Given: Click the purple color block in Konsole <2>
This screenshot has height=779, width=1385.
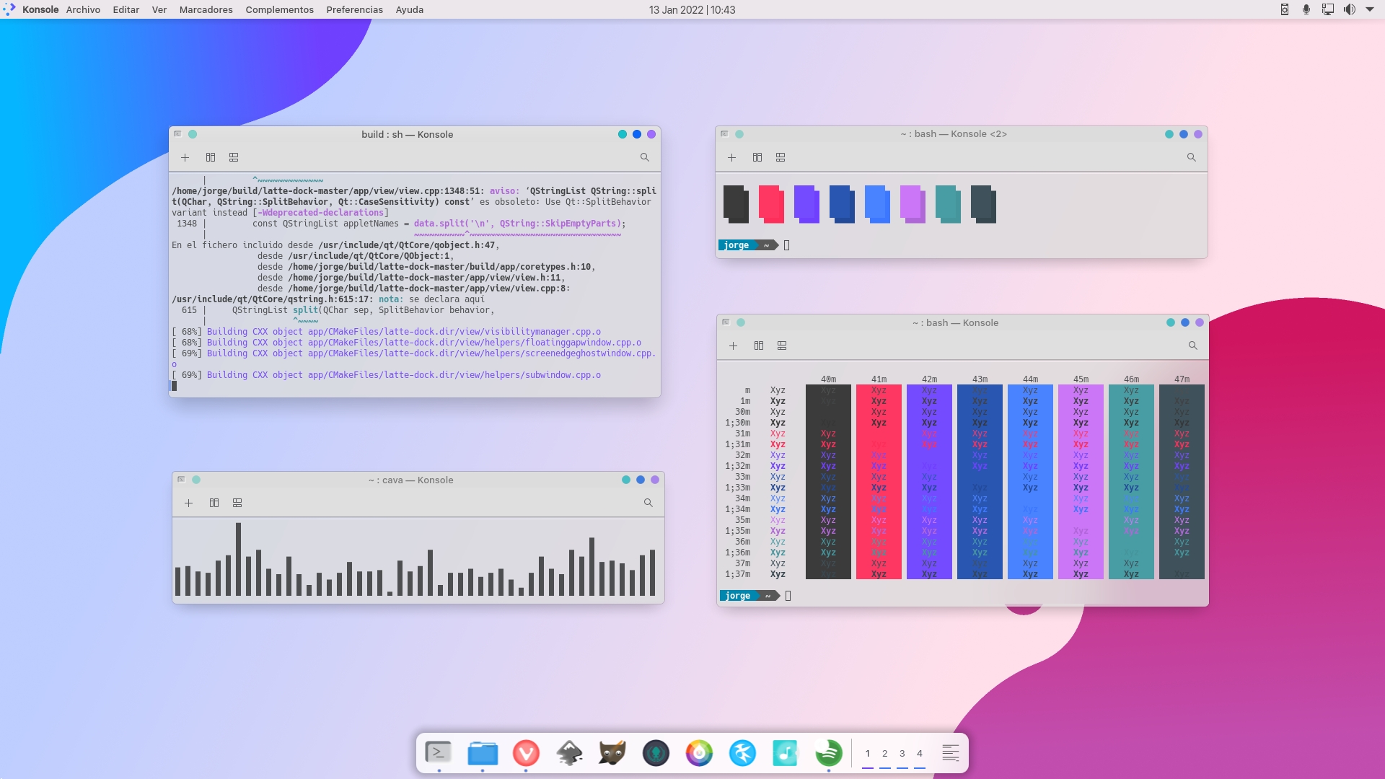Looking at the screenshot, I should (806, 204).
